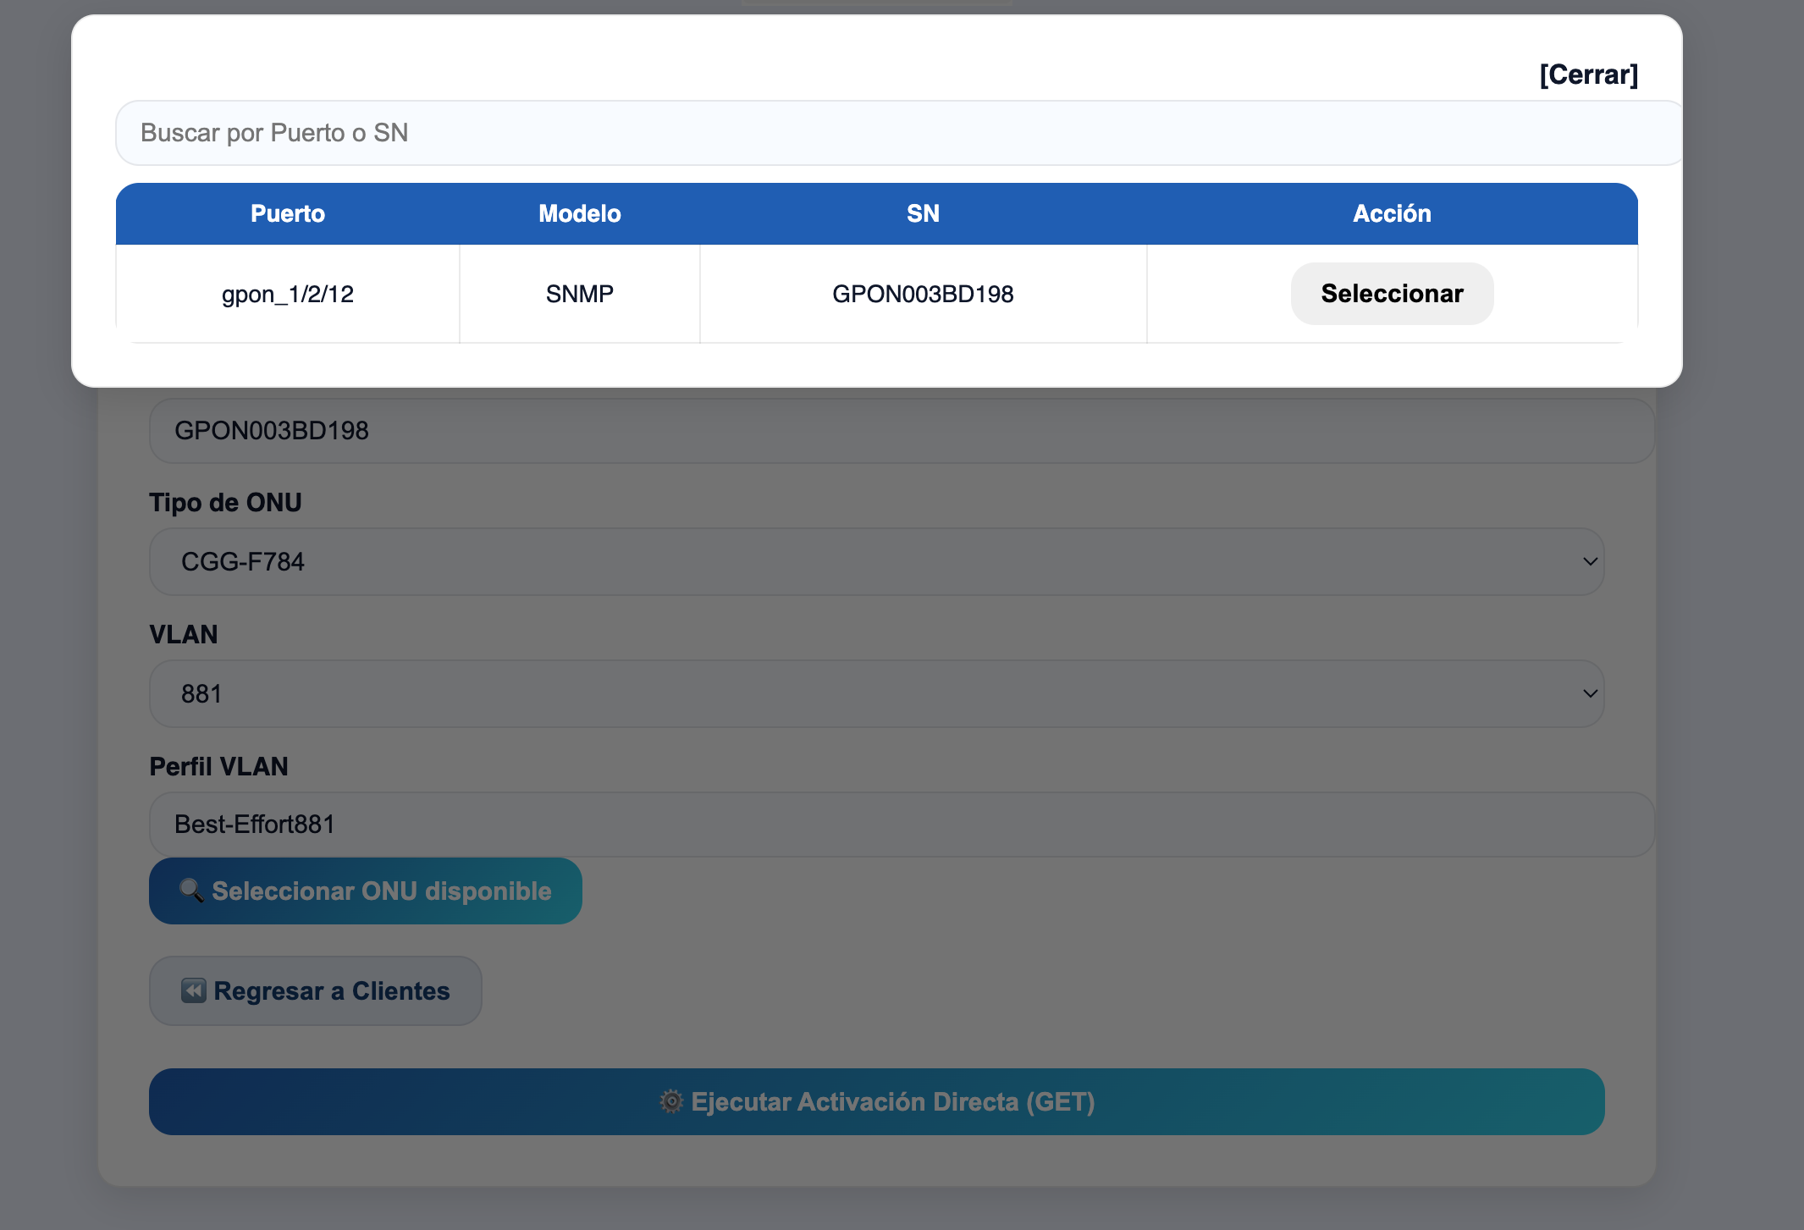Close the ONU selection modal via [Cerrar]
The image size is (1804, 1230).
tap(1588, 74)
